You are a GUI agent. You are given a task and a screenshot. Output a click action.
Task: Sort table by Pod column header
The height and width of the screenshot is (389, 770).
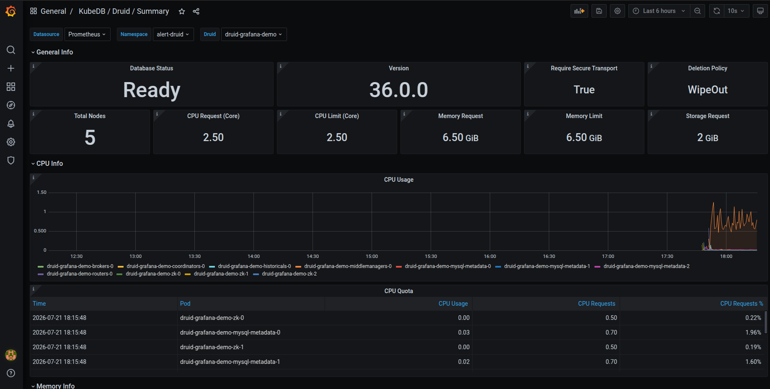tap(185, 304)
